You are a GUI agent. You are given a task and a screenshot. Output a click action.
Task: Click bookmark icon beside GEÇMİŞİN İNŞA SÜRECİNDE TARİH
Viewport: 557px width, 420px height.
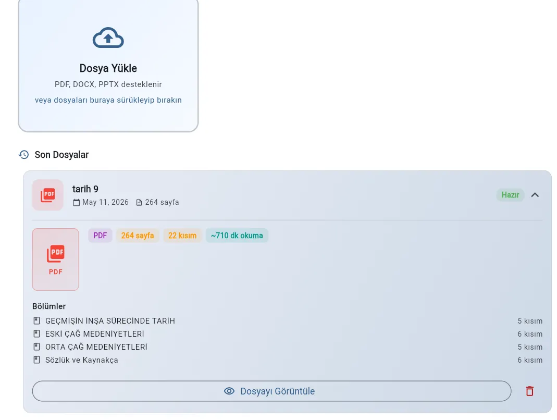(x=36, y=321)
